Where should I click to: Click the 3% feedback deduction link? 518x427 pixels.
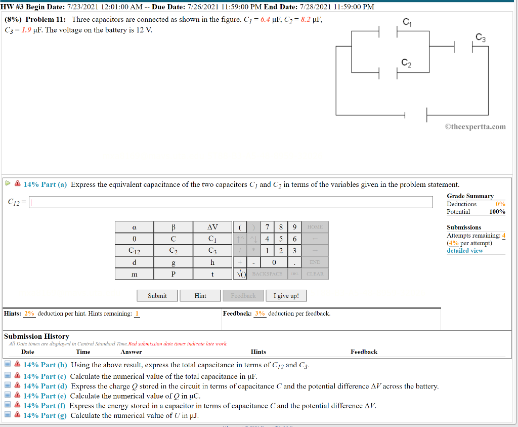point(260,314)
